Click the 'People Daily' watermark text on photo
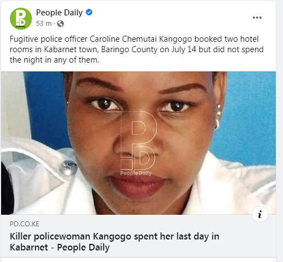 click(x=136, y=173)
